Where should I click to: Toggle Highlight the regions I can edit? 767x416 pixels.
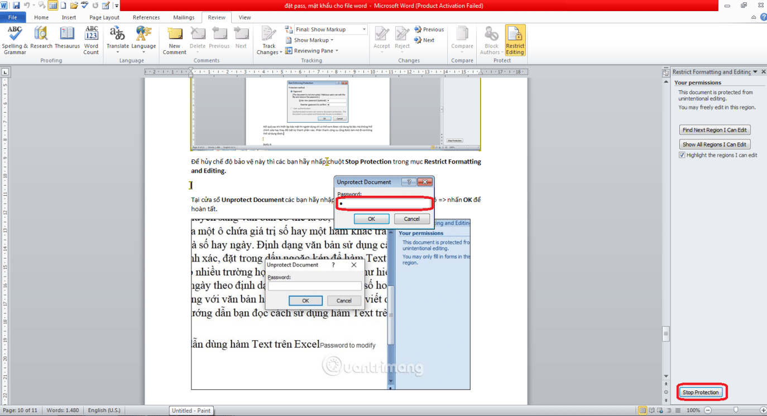pos(682,155)
